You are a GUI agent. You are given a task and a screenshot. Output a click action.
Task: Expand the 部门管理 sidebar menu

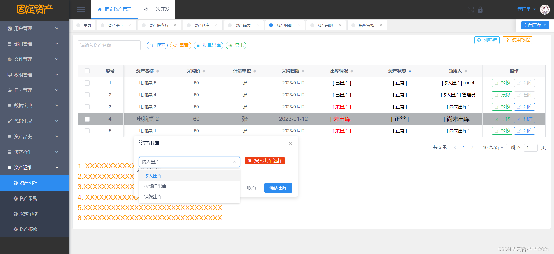click(x=35, y=44)
